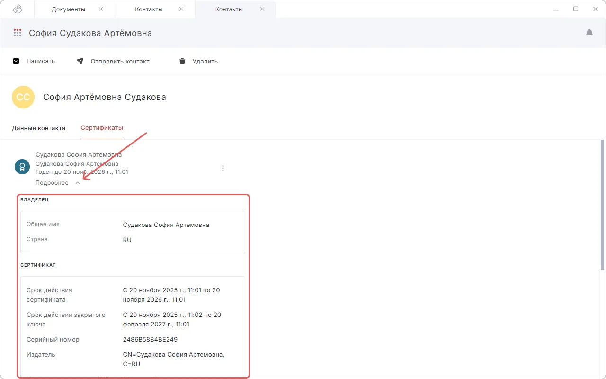Open certificate three-dot options menu

[x=223, y=168]
